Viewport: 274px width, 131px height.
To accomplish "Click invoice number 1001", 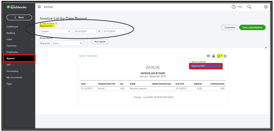I will click(x=122, y=88).
